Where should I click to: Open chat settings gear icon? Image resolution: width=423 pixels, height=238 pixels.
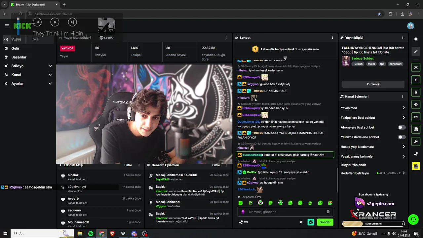pos(301,222)
